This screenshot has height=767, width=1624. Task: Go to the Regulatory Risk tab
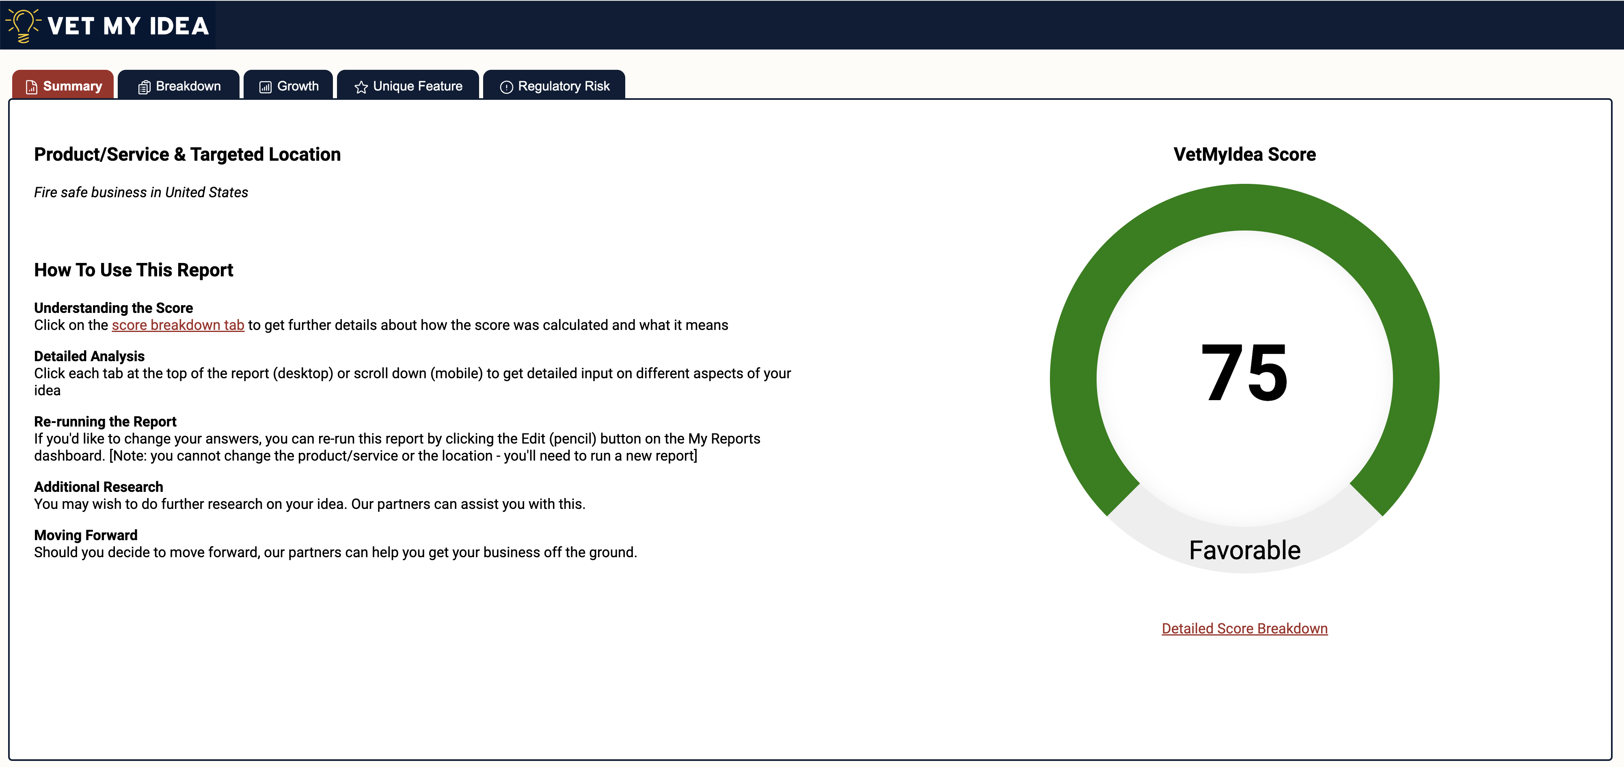[x=564, y=86]
